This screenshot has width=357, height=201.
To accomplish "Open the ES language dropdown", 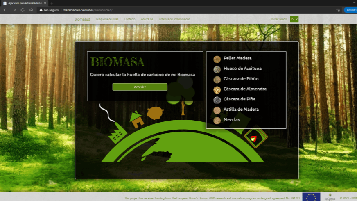I will click(294, 19).
